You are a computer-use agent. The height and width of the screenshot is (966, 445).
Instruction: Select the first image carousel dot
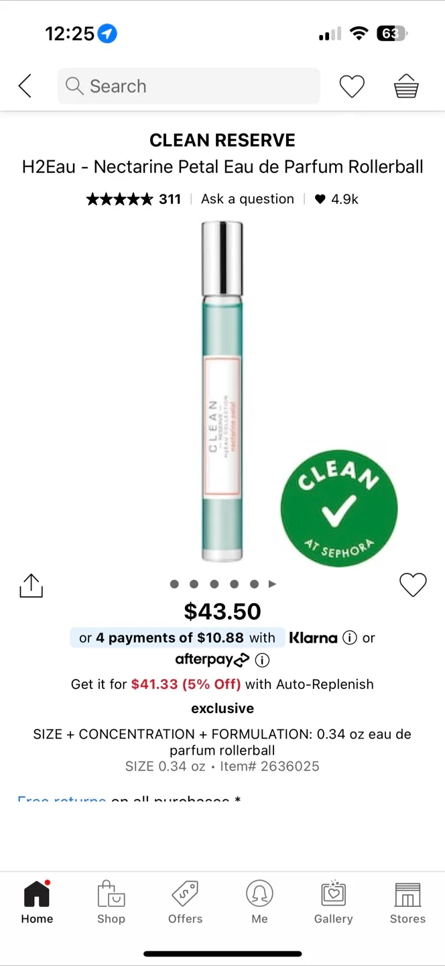(174, 584)
